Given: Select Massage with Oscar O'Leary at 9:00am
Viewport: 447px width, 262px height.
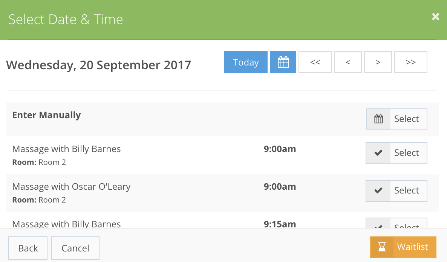Looking at the screenshot, I should [396, 190].
